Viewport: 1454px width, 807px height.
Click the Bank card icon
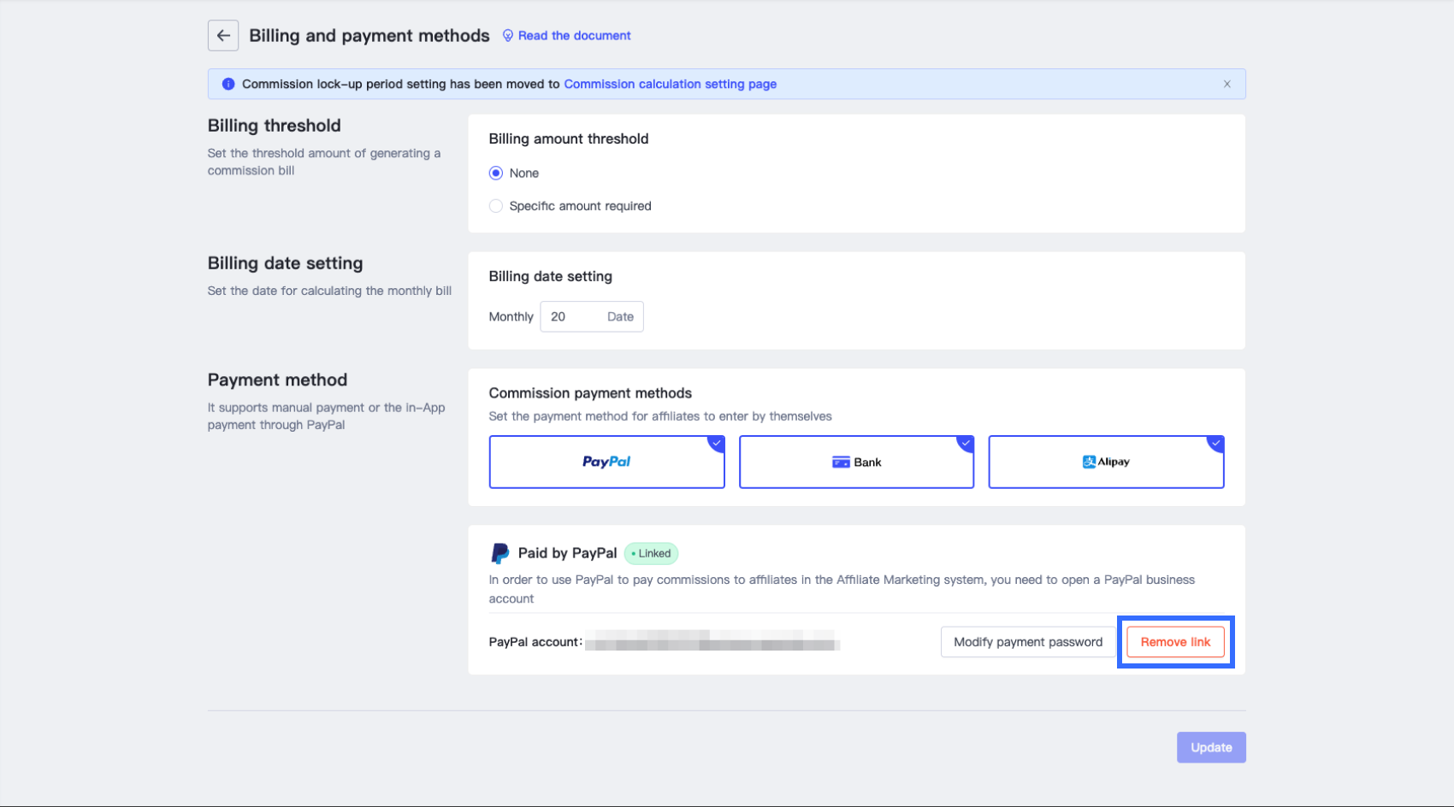tap(841, 462)
